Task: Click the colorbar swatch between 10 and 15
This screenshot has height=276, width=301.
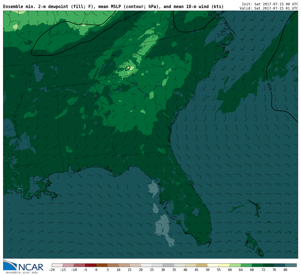Action: (124, 265)
